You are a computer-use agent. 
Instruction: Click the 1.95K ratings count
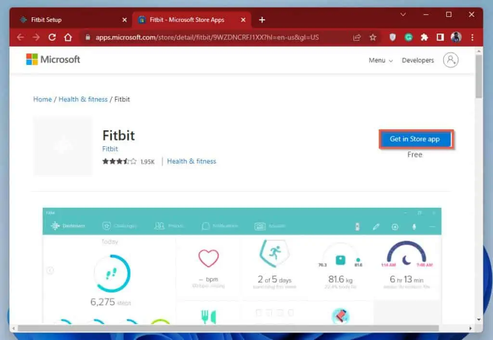[x=147, y=162]
